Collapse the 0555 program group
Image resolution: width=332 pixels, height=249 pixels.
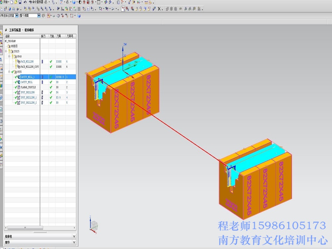[x=9, y=72]
